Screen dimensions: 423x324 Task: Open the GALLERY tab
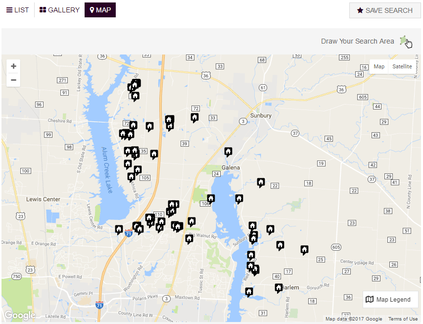coord(59,9)
